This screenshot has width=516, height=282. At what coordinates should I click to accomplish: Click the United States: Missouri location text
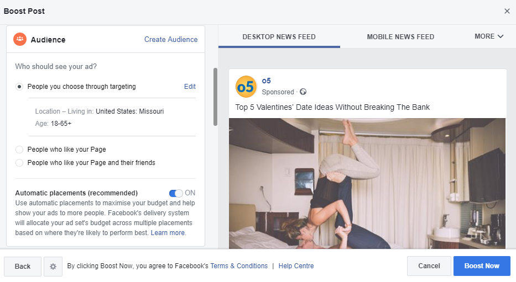[129, 111]
